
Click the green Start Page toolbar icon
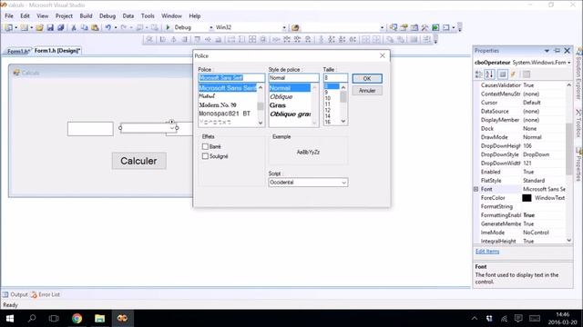(x=435, y=27)
